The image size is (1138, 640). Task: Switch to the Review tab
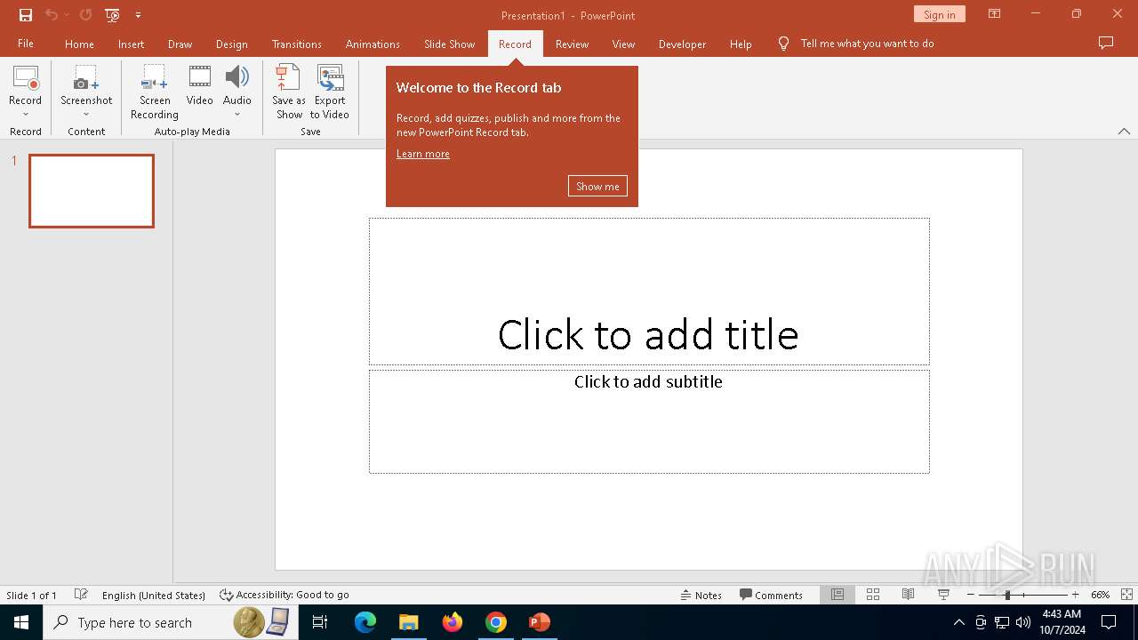coord(572,44)
